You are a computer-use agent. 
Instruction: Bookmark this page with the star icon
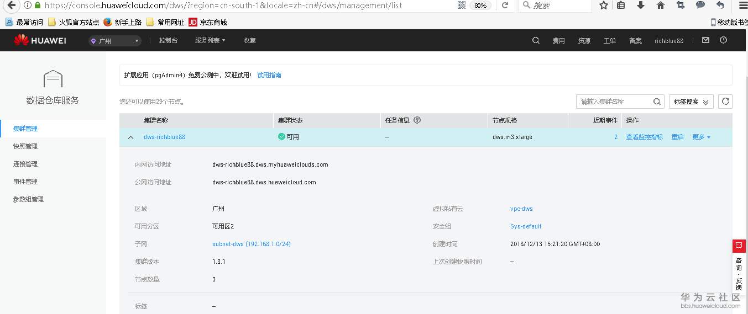(604, 6)
